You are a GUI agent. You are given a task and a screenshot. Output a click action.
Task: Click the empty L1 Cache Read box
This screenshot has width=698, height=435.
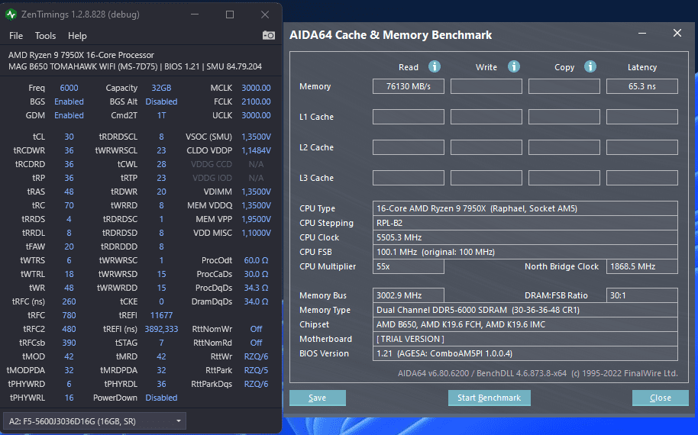click(409, 117)
